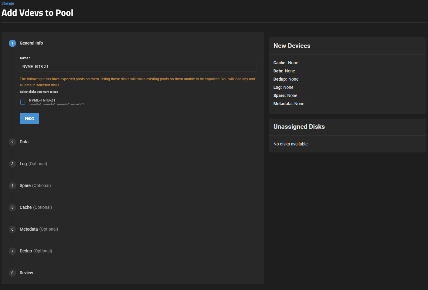Click the Unassigned Disks heading

pos(299,127)
